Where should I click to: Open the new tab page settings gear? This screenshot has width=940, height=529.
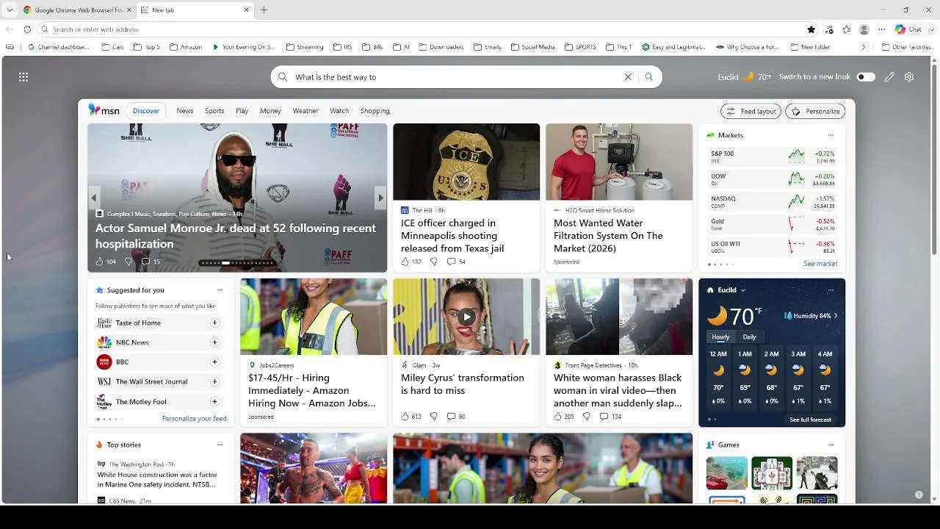pos(909,76)
